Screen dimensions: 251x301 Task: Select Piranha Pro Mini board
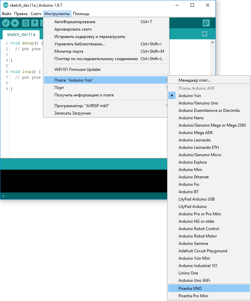[209, 296]
